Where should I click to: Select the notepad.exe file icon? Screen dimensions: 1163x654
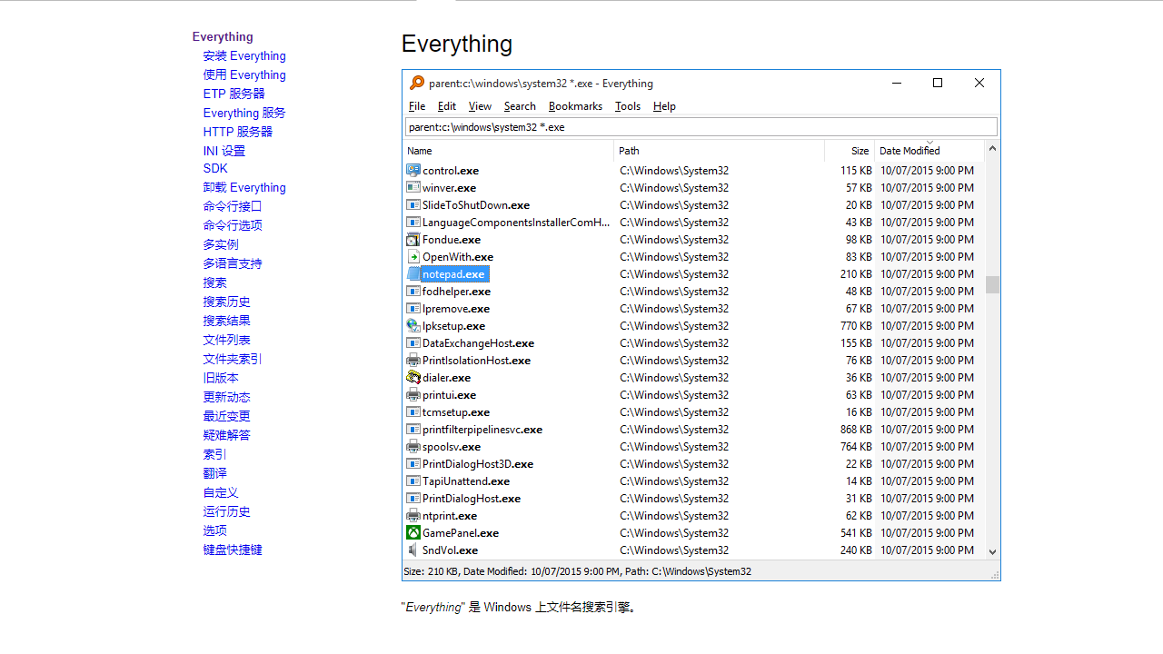(x=413, y=273)
